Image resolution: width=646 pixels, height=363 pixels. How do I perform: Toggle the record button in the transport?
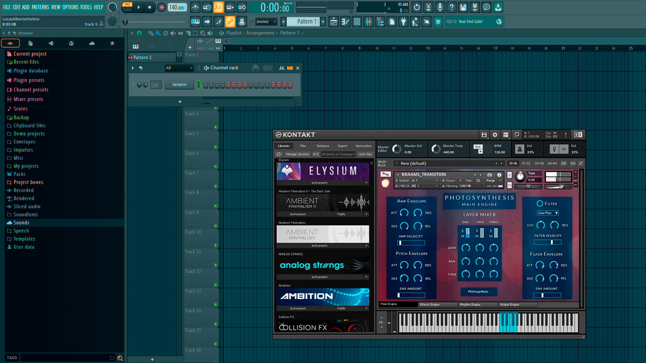(161, 7)
